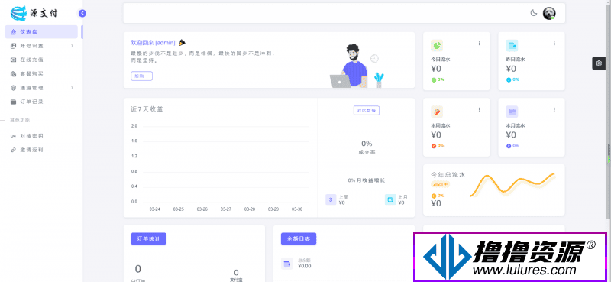Collapse the sidebar with the round arrow button
611x282 pixels.
click(82, 13)
